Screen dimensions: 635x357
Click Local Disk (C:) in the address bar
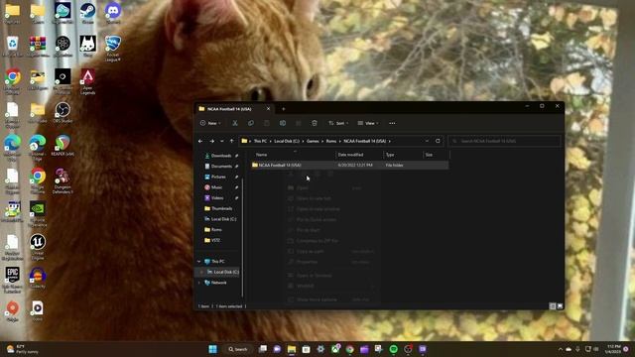(x=287, y=141)
